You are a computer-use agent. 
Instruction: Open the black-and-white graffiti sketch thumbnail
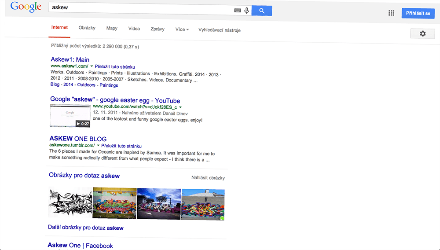click(x=70, y=203)
